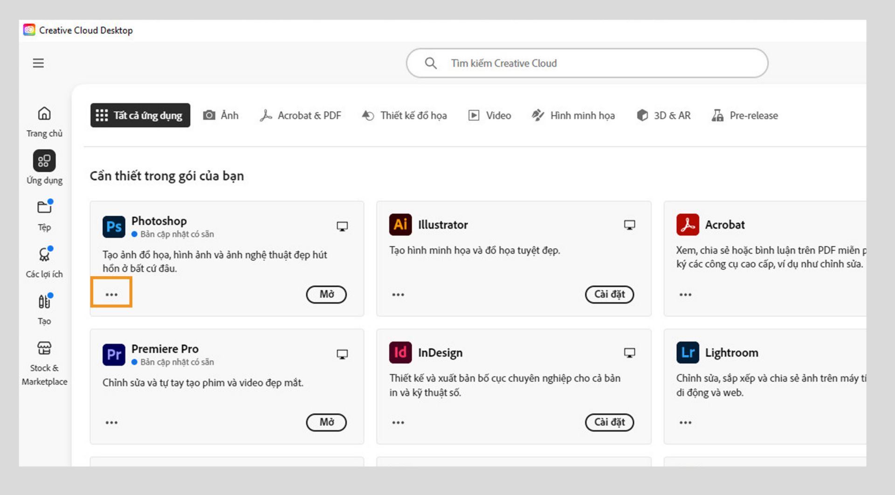Screen dimensions: 895x495
Task: Click the Illustrator Ai app icon
Action: (400, 225)
